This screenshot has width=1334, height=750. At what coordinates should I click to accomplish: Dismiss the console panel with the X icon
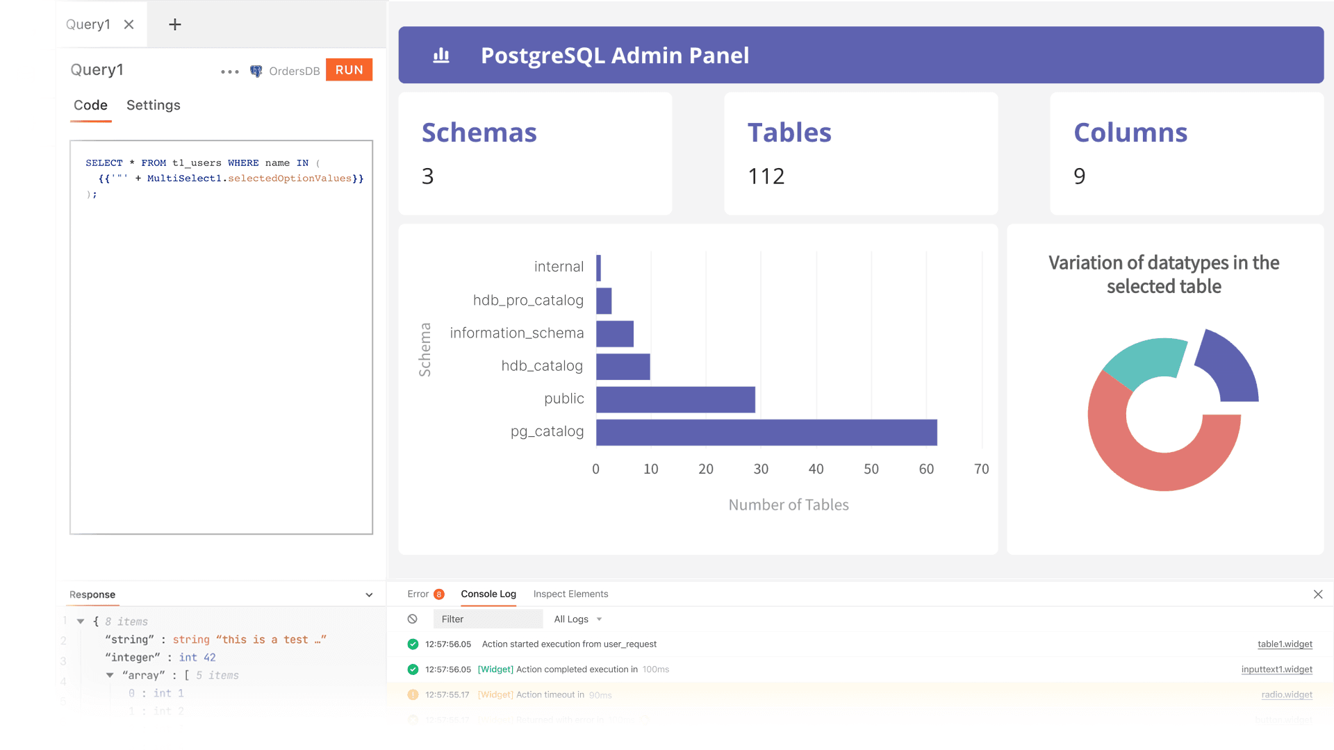[x=1318, y=594]
